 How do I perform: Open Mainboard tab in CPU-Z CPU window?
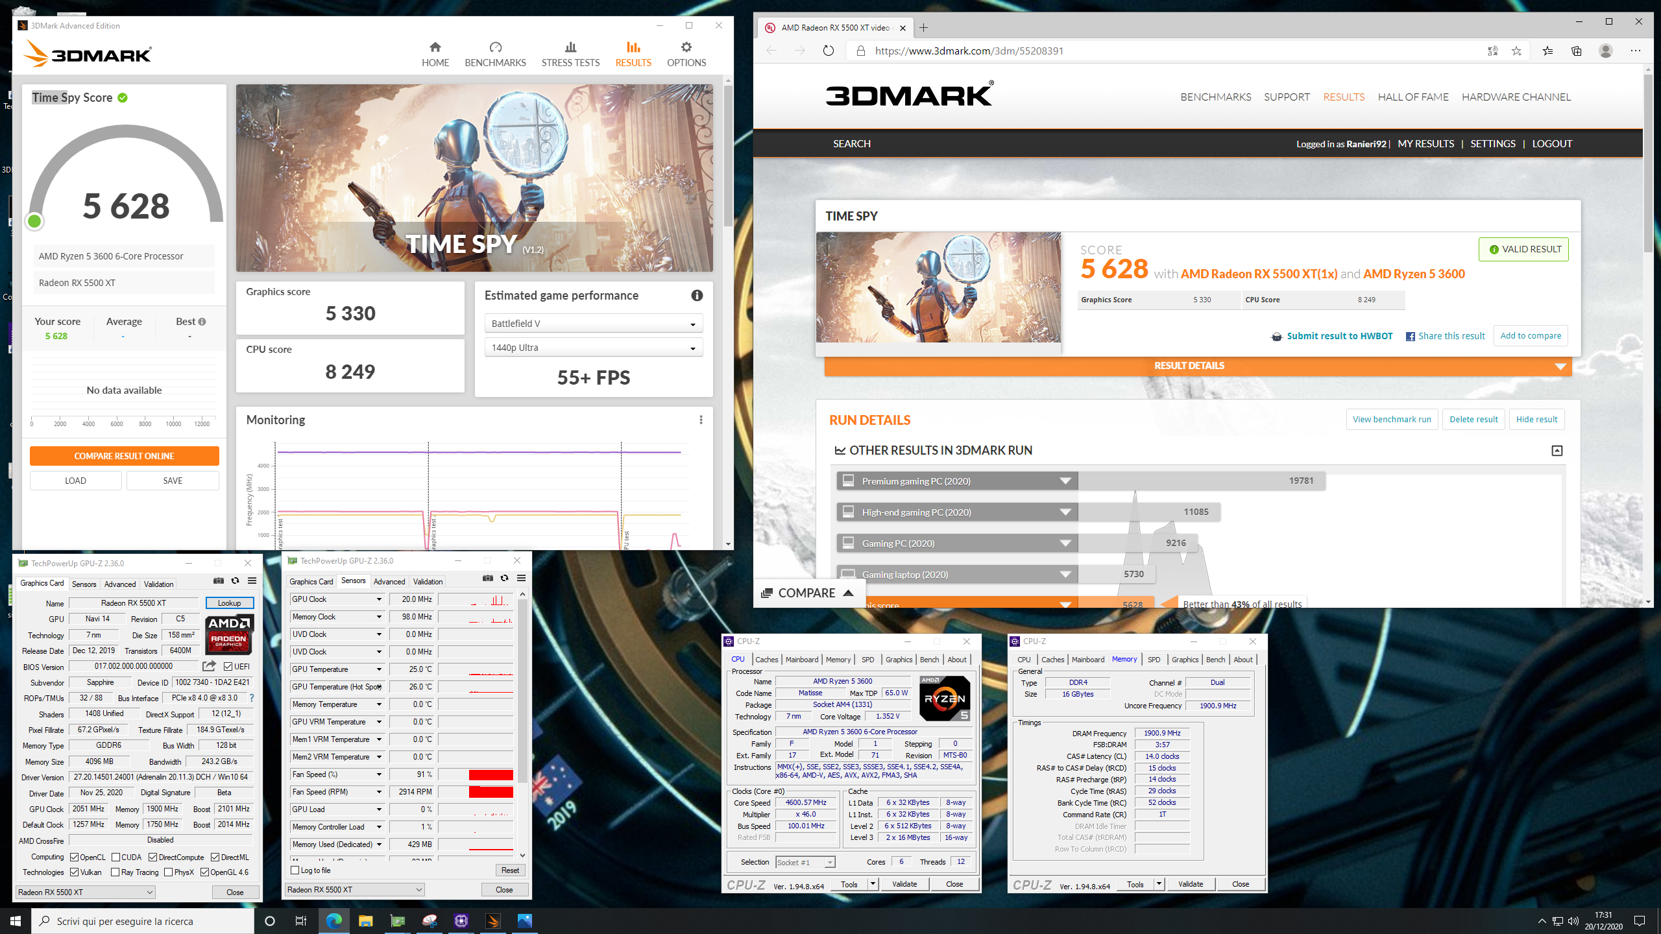pos(802,660)
